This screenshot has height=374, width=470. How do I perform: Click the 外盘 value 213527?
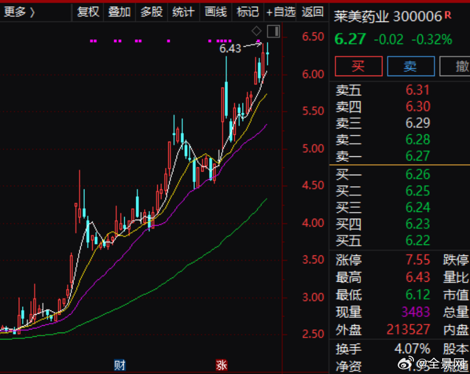click(x=408, y=329)
